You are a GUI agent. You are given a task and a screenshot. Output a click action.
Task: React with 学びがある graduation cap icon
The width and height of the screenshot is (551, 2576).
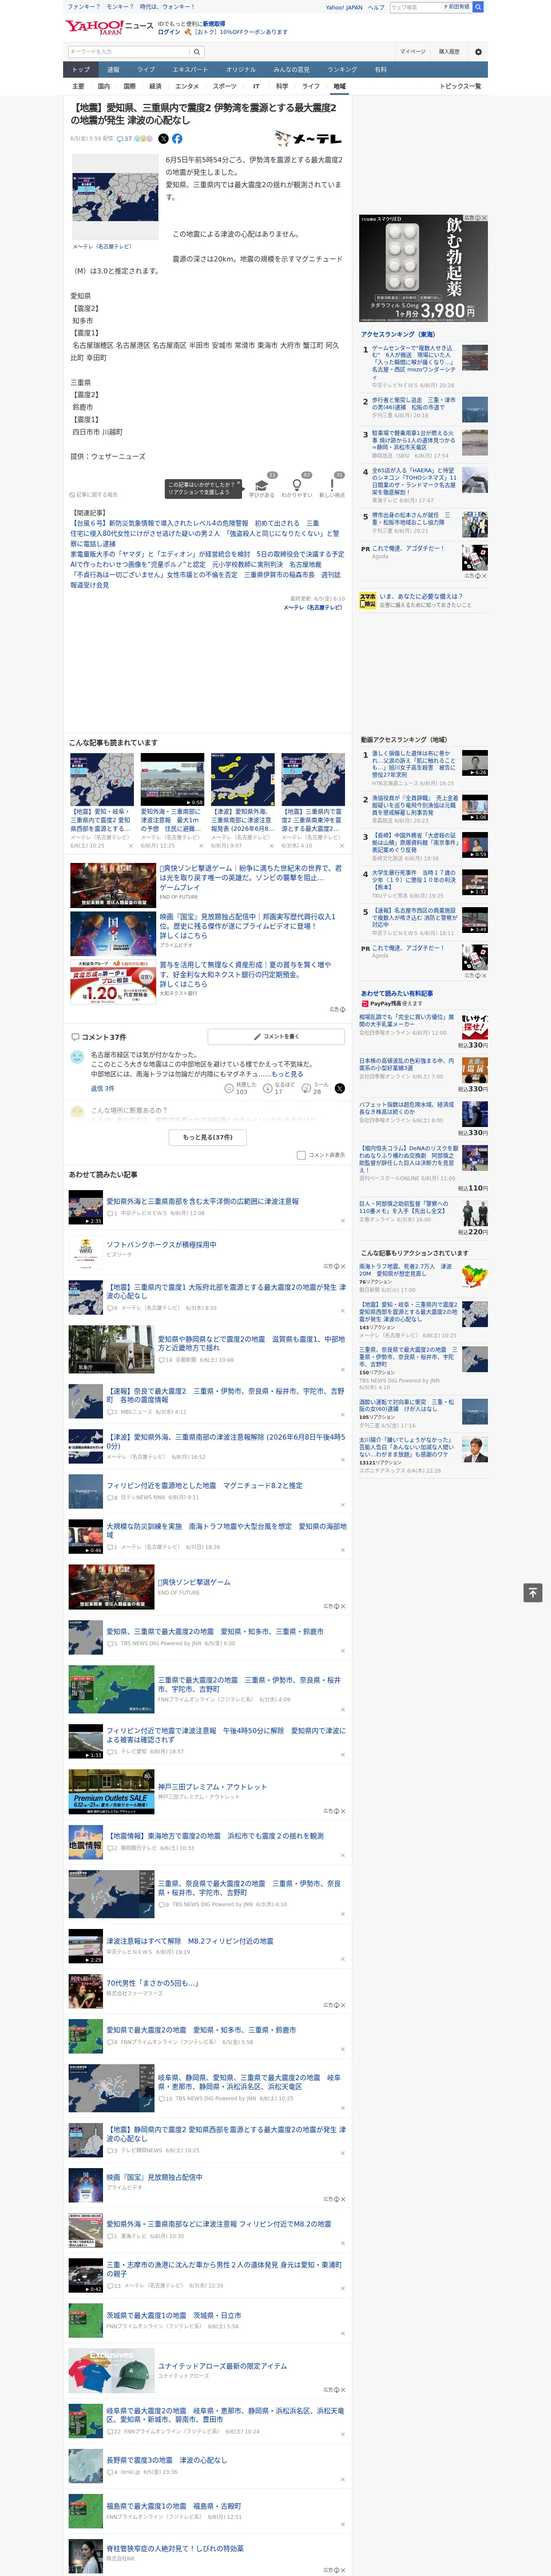(x=262, y=485)
